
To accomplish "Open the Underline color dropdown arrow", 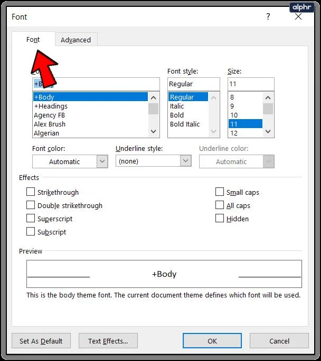I will [268, 161].
